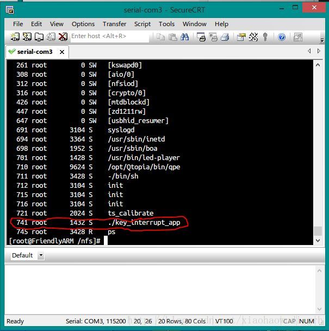Click the SecureCRT title bar application icon
Image resolution: width=329 pixels, height=331 pixels.
pyautogui.click(x=10, y=10)
